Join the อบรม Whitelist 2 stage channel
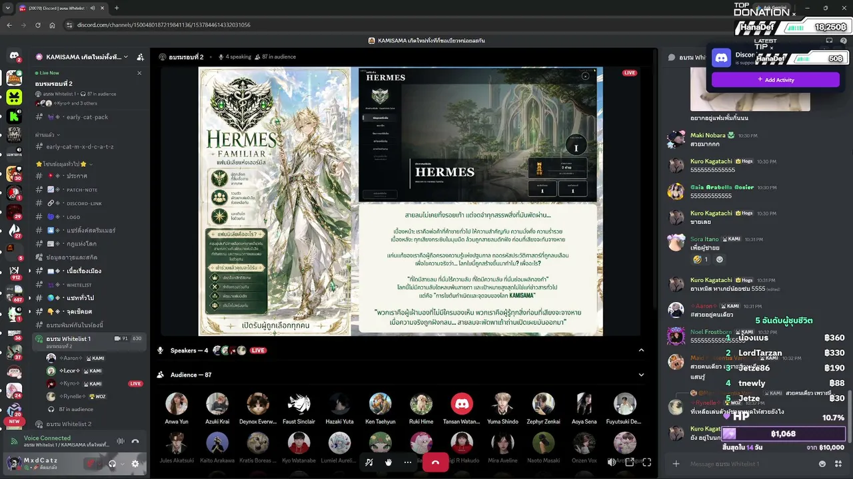The image size is (853, 479). click(x=88, y=424)
